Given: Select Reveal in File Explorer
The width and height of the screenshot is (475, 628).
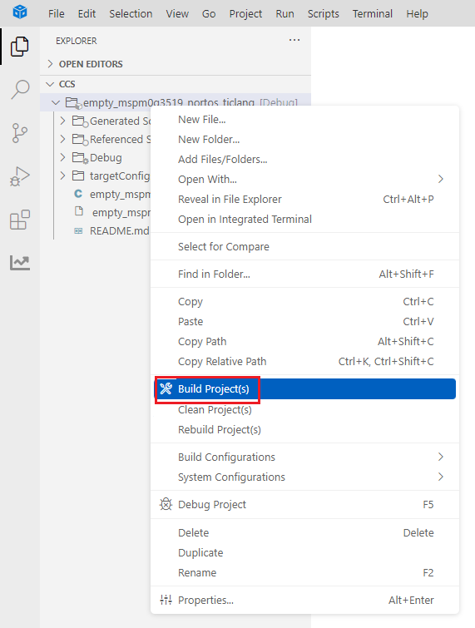Looking at the screenshot, I should (304, 199).
